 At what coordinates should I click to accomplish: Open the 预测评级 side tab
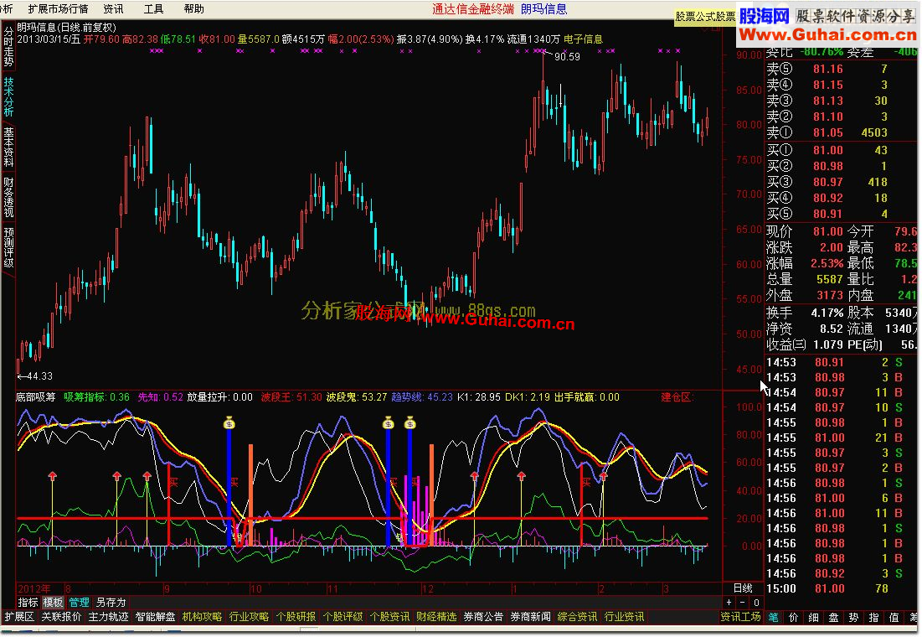[x=8, y=247]
